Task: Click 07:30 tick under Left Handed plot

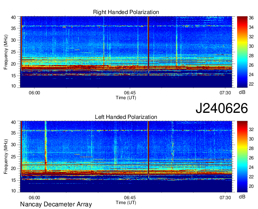Action: [x=225, y=198]
